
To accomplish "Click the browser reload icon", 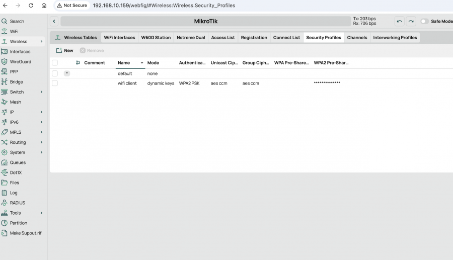I will [x=31, y=6].
